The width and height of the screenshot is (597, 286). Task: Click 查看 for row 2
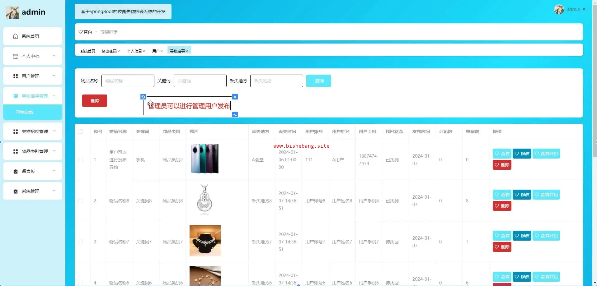coord(502,195)
